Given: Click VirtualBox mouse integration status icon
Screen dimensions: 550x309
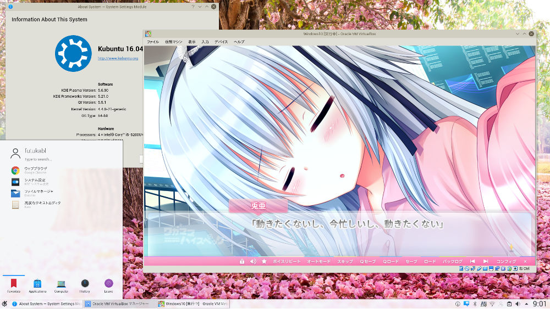Looking at the screenshot, I should coord(509,268).
